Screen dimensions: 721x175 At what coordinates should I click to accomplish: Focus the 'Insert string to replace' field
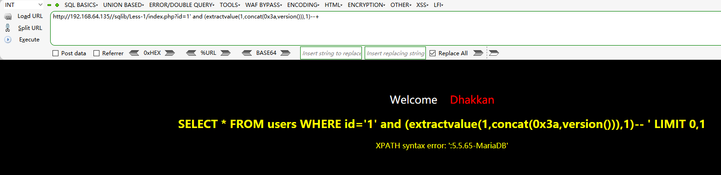pos(331,53)
